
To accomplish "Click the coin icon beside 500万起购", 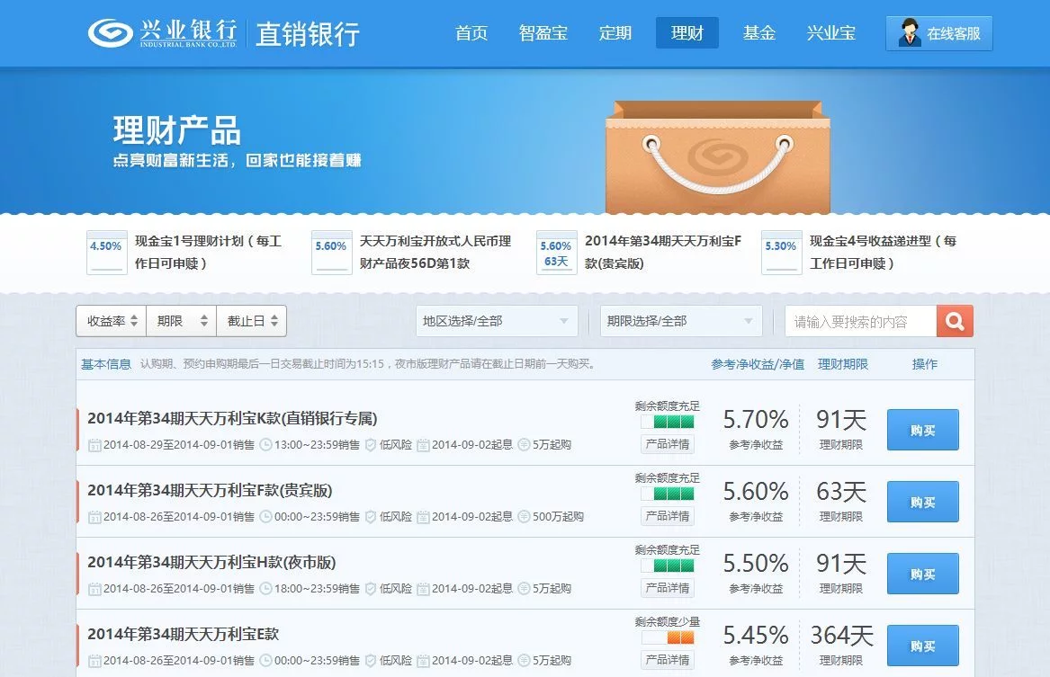I will [525, 516].
